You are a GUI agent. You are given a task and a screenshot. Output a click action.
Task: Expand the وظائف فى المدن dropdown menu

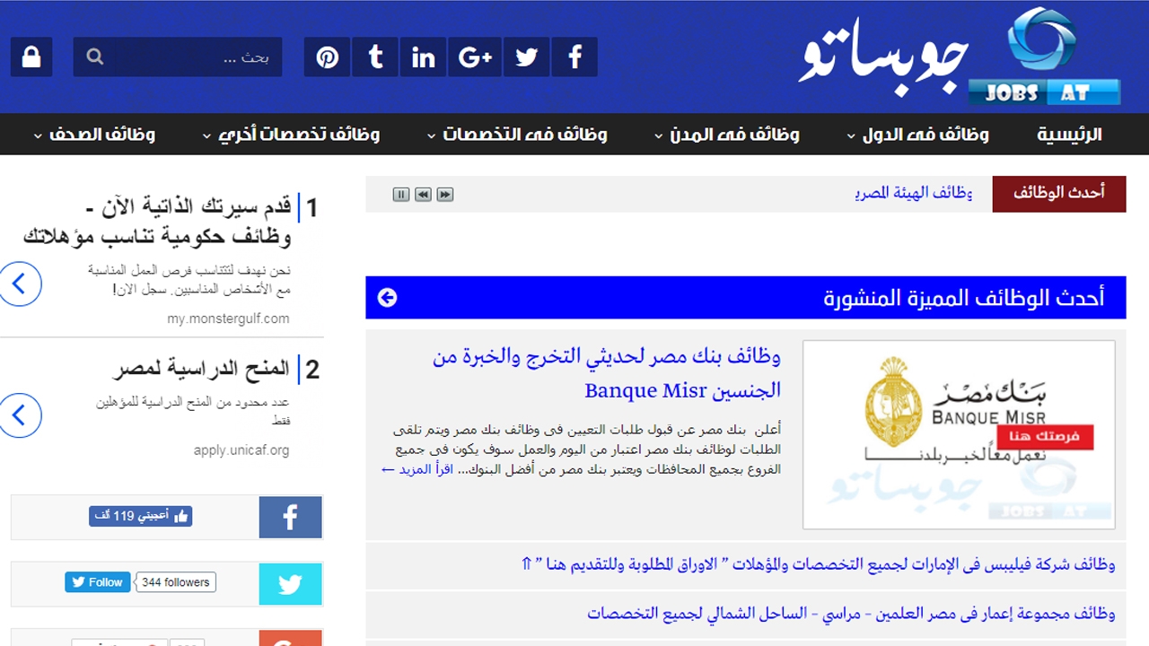point(727,135)
